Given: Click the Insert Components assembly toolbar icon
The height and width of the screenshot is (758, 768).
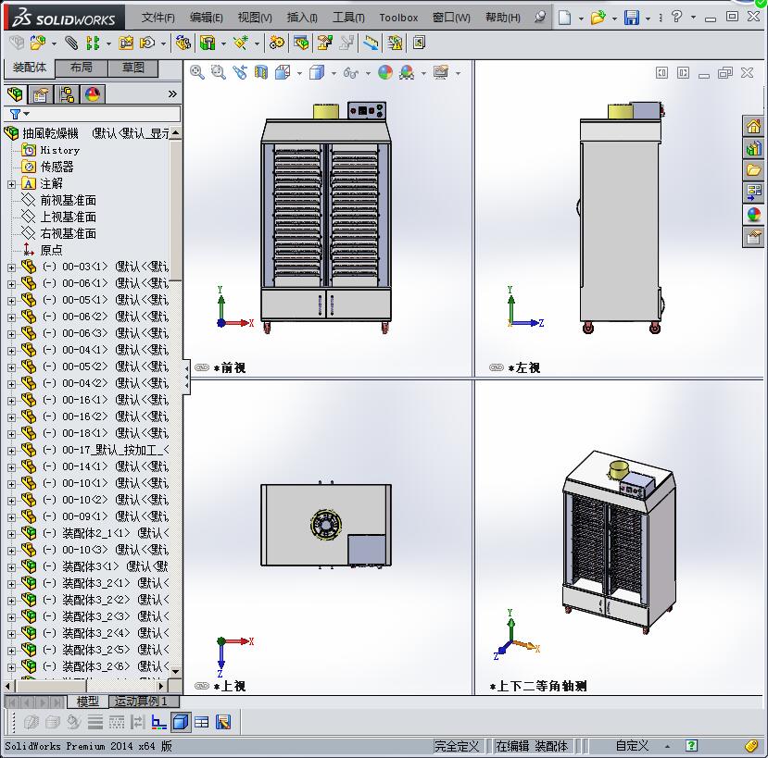Looking at the screenshot, I should tap(38, 43).
